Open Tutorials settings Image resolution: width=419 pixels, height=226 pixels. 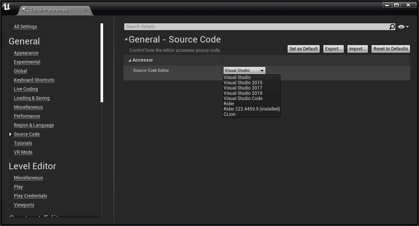23,143
